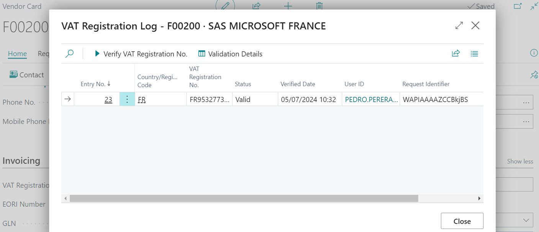Click the Verified Date column header
The height and width of the screenshot is (232, 539).
(297, 84)
